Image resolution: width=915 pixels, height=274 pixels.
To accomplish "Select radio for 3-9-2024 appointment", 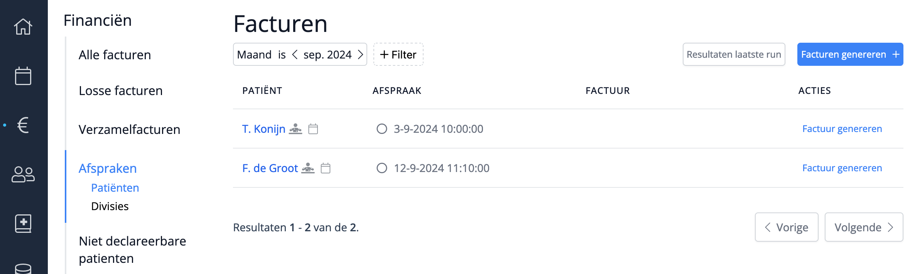I will click(x=382, y=129).
